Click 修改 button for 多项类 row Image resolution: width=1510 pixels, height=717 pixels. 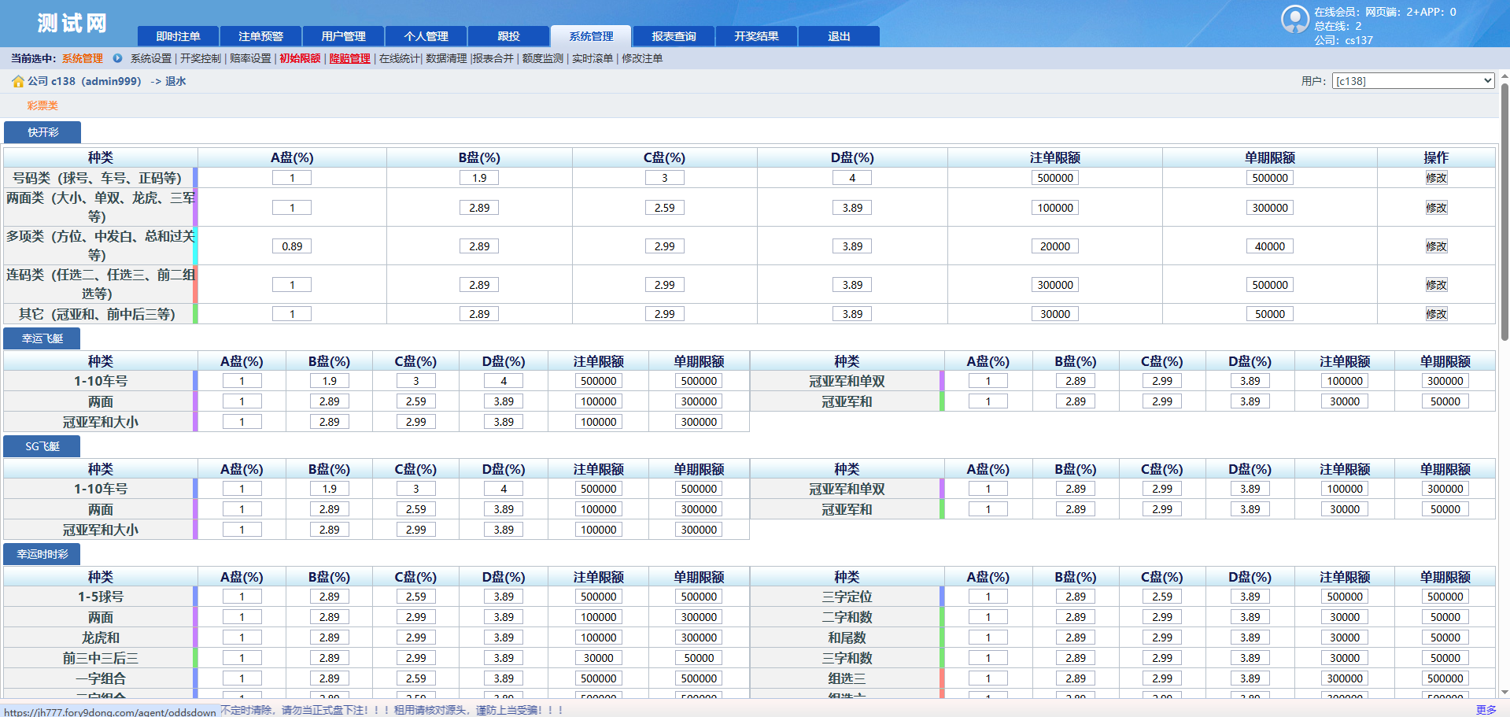[1436, 246]
